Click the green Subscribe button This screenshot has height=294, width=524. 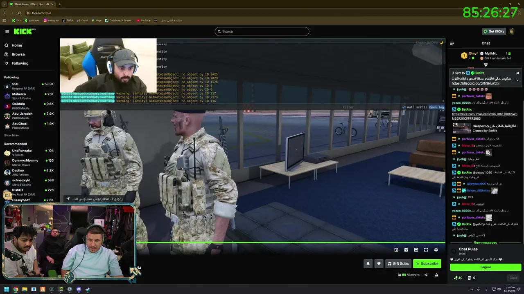tap(427, 264)
